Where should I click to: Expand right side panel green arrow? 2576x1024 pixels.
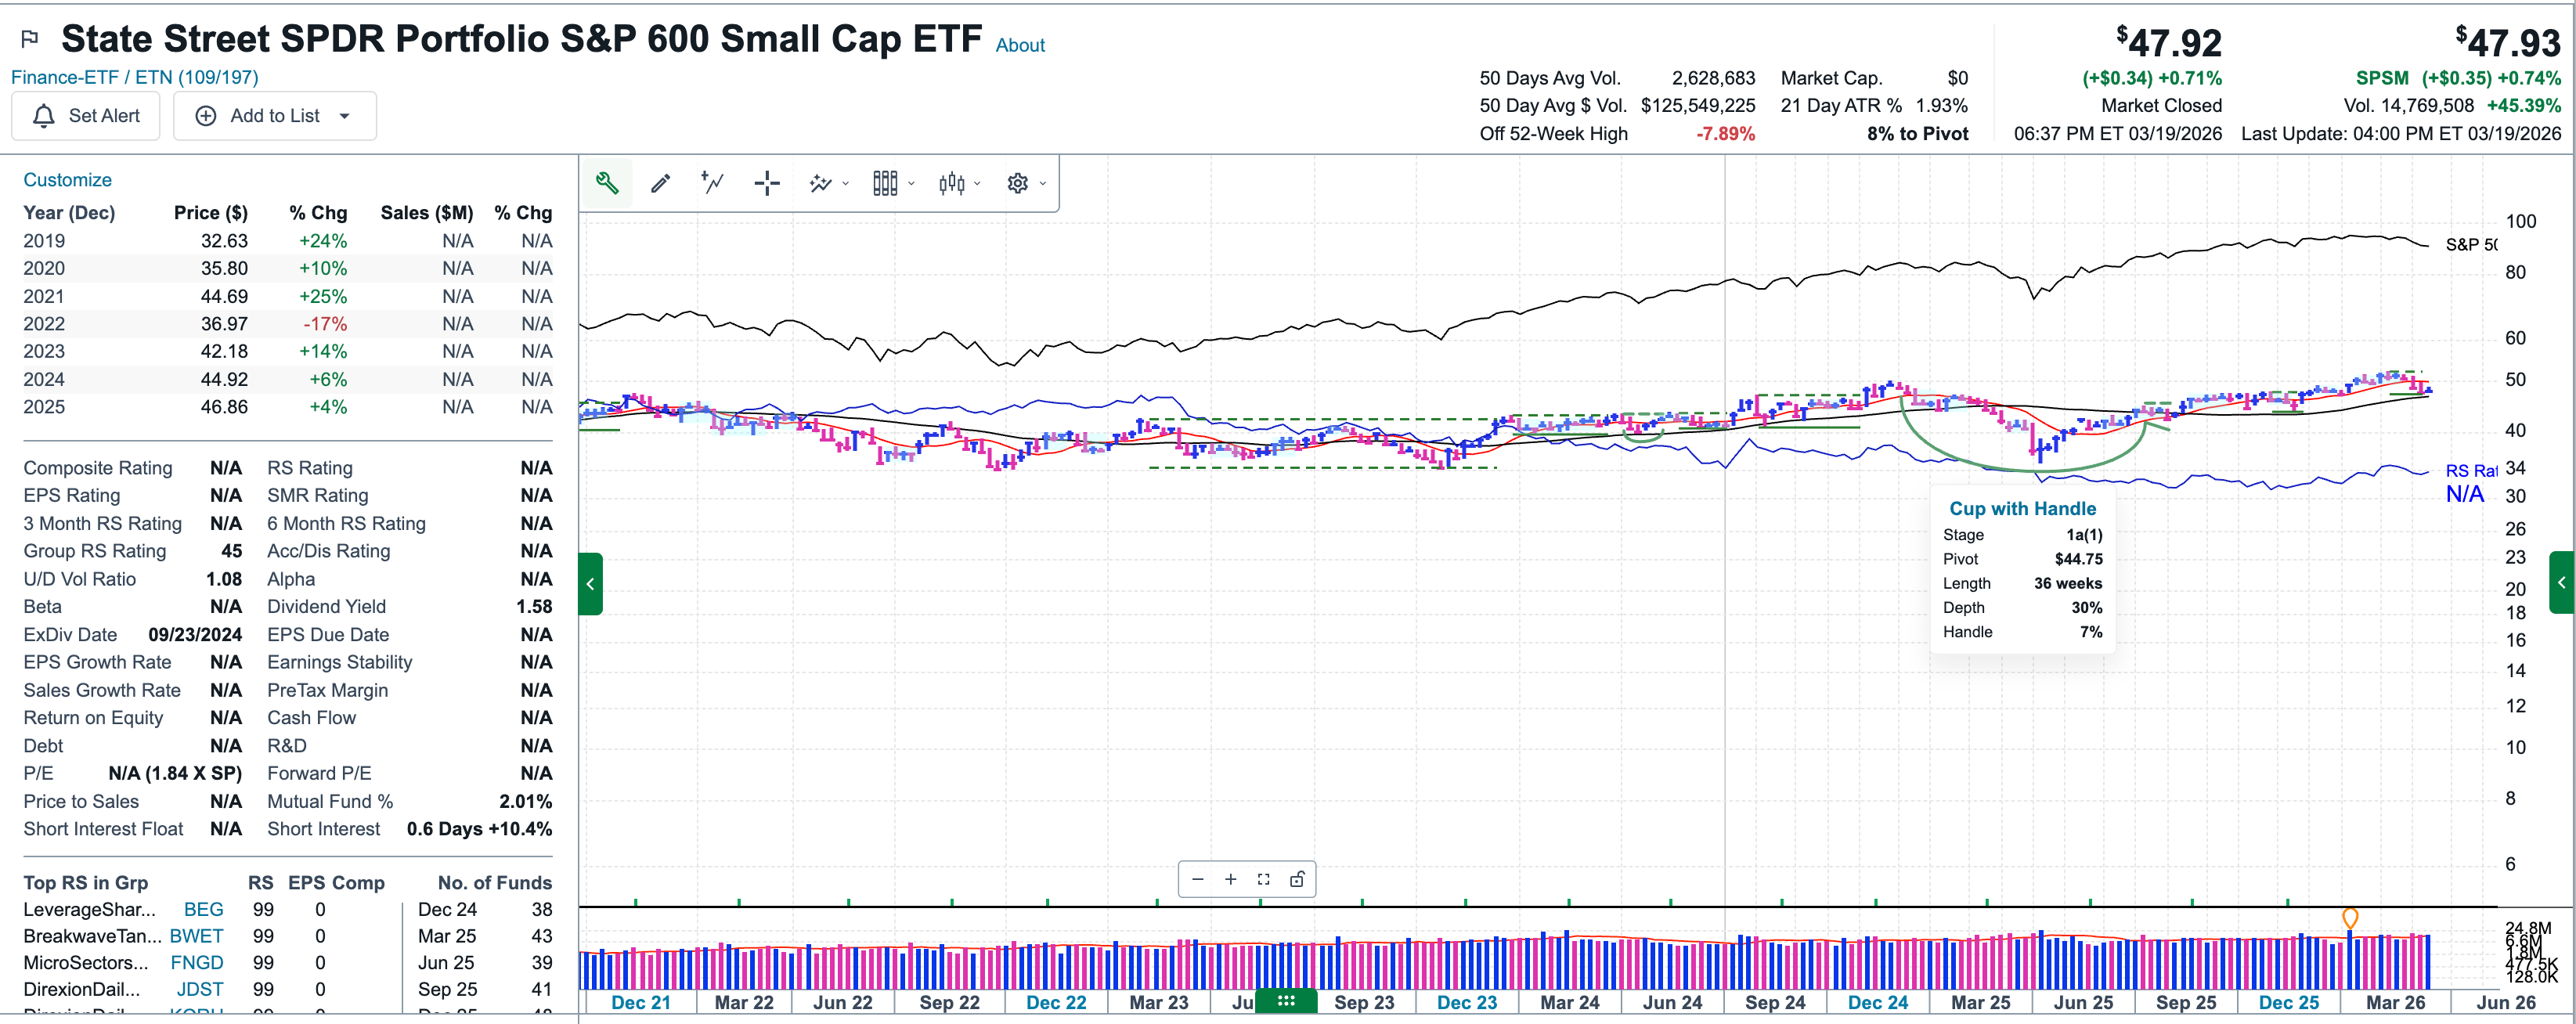2562,582
